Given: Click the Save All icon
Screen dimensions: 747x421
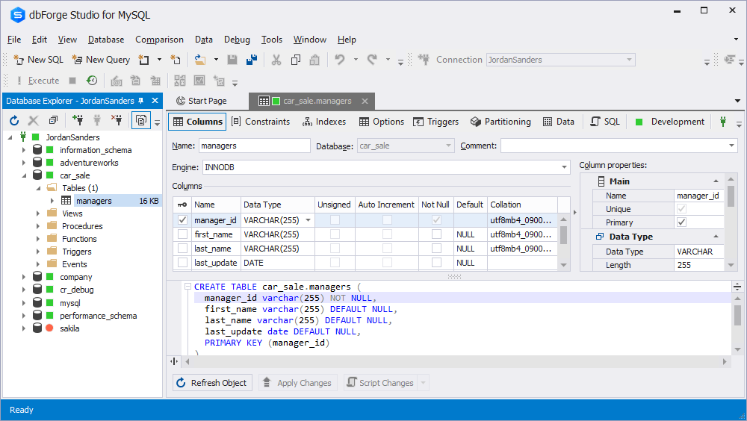Looking at the screenshot, I should [252, 60].
